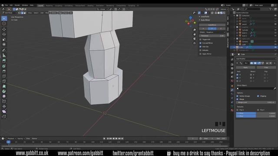Toggle camera view icon in viewport
Screen dimensions: 278x156
point(195,39)
